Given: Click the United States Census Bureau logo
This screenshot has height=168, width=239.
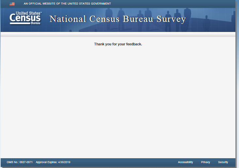Looking at the screenshot, I should (25, 19).
